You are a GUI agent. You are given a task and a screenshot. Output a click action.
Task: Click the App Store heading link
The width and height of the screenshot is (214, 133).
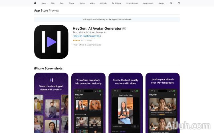pyautogui.click(x=41, y=11)
